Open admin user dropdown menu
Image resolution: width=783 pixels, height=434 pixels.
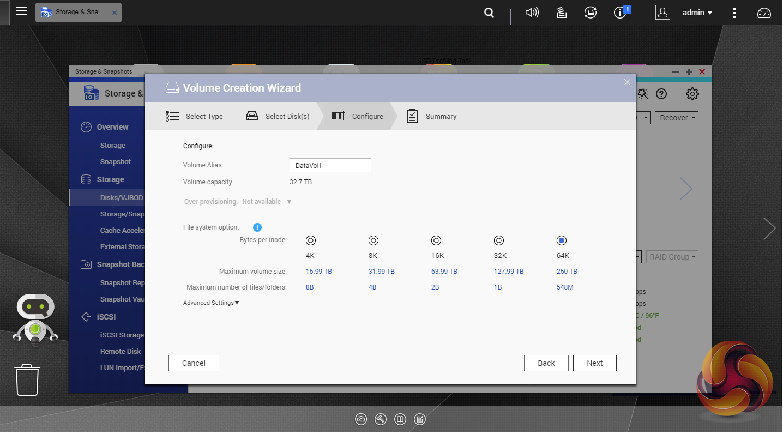coord(697,13)
